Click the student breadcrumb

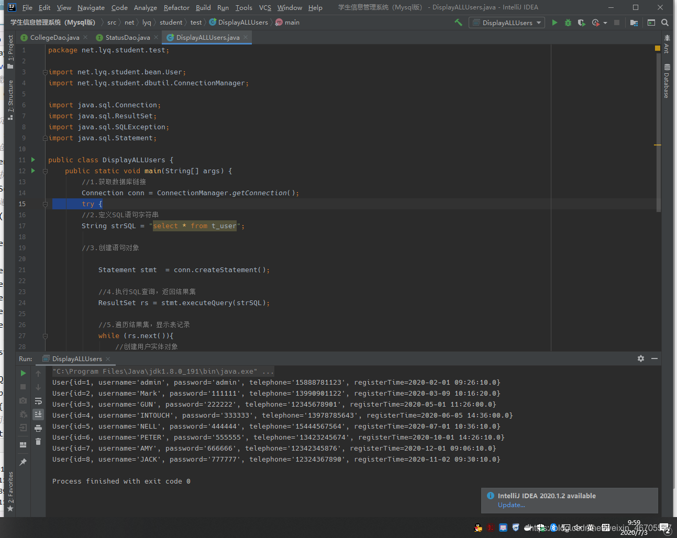tap(171, 23)
